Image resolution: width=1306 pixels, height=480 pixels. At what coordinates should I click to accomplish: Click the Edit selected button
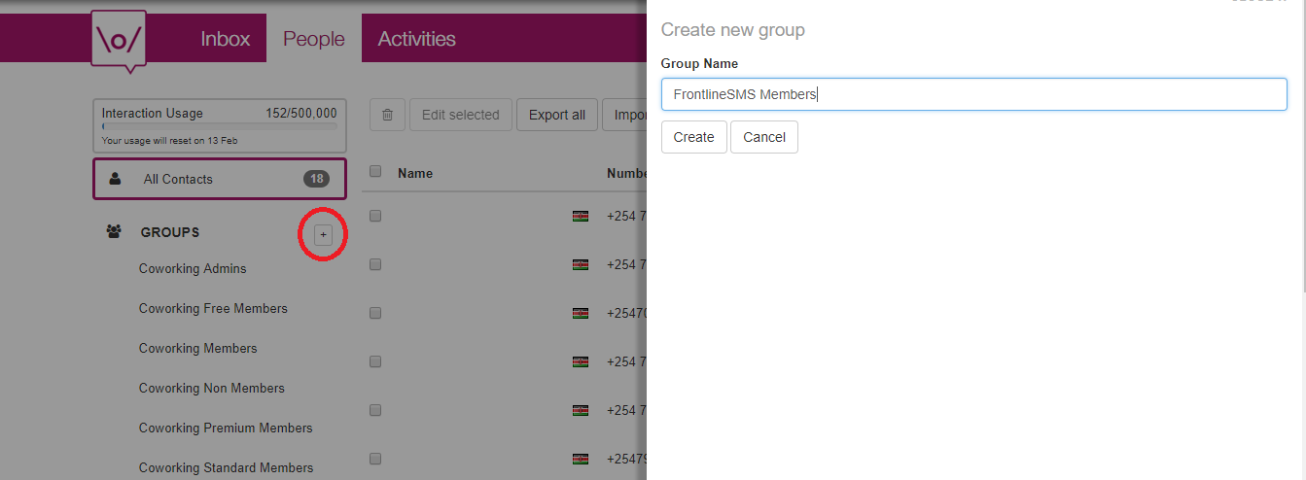click(x=460, y=115)
